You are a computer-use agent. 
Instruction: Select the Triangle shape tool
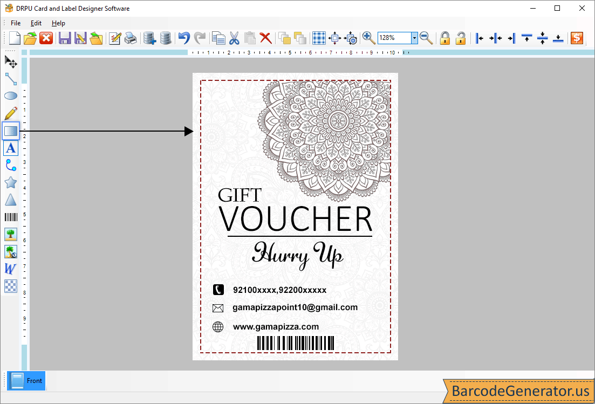pyautogui.click(x=11, y=200)
